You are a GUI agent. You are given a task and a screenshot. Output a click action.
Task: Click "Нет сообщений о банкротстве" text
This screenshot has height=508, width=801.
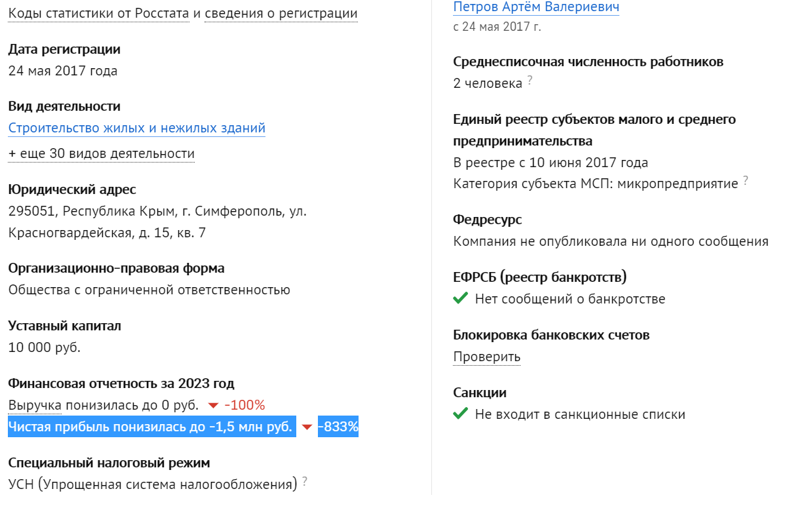570,299
